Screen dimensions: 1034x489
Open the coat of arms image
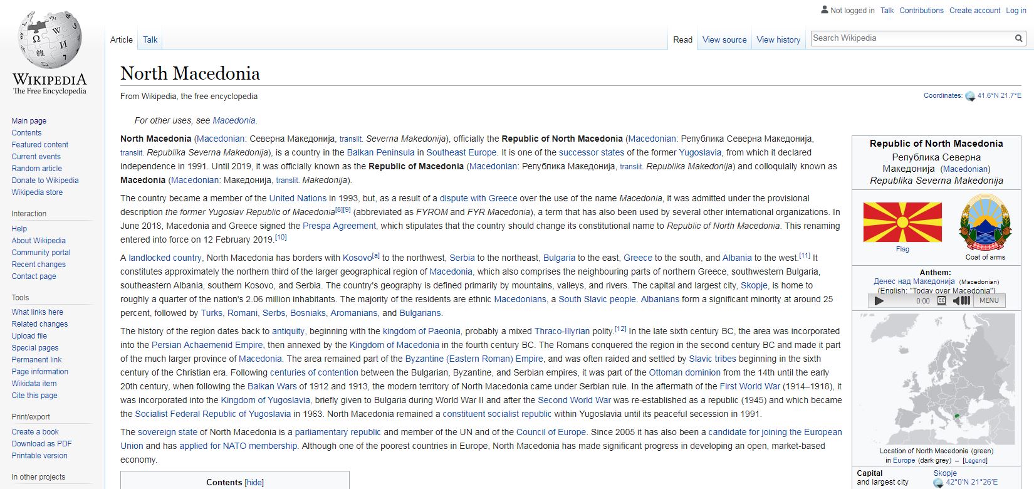pos(984,223)
